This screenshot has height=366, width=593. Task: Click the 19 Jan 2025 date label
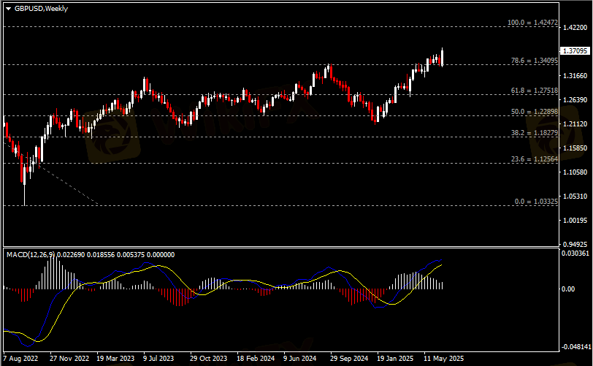(x=395, y=359)
